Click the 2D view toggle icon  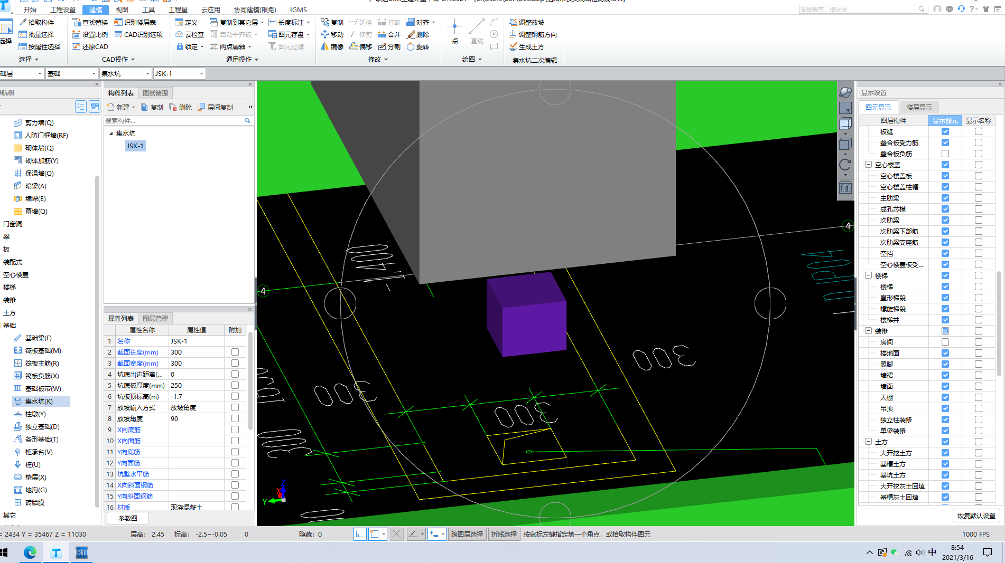pos(845,108)
